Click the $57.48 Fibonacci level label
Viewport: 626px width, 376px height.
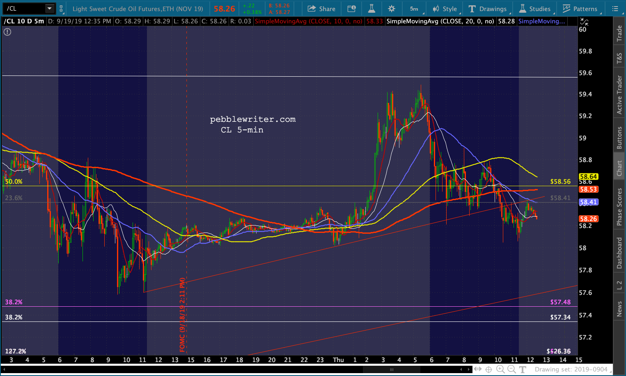(x=560, y=302)
